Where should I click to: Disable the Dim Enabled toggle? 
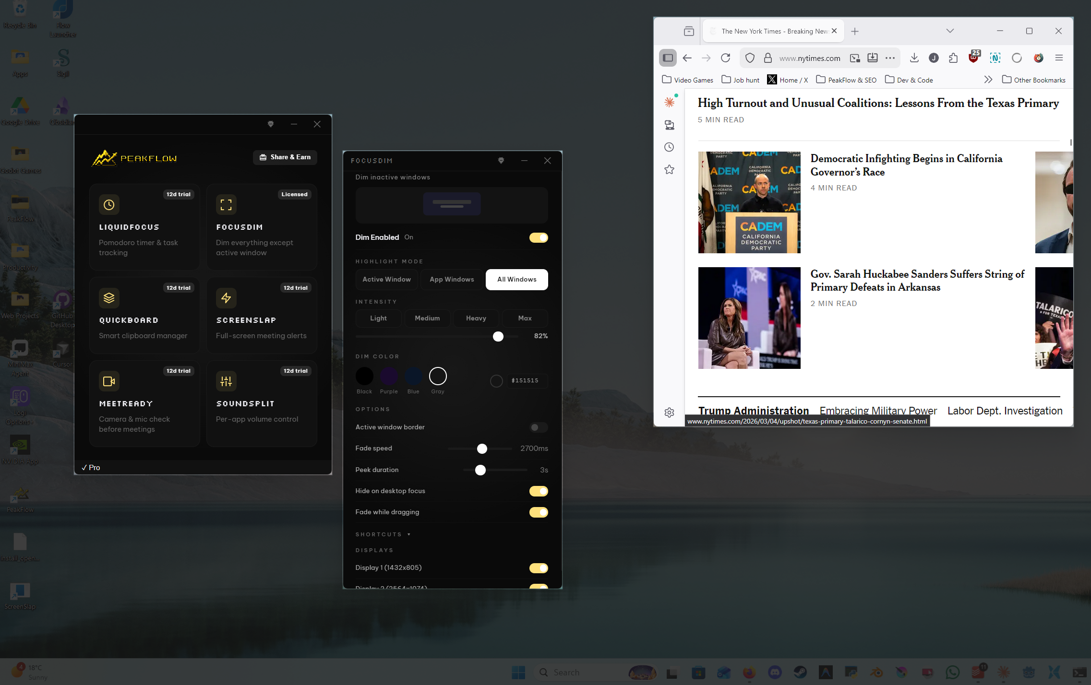click(x=538, y=237)
